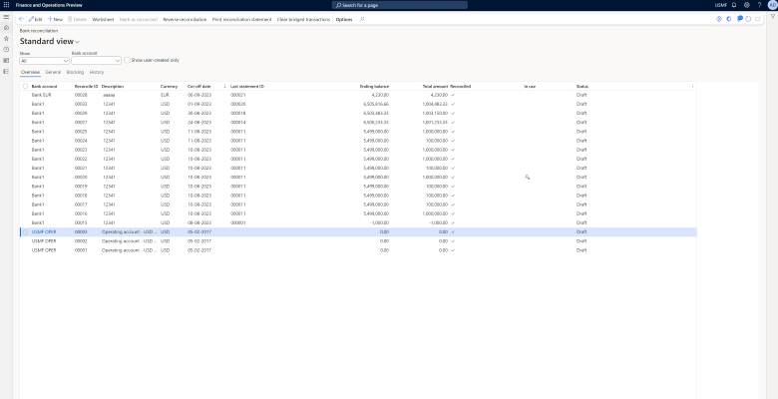778x399 pixels.
Task: Open the messages chat bubble icon
Action: tap(740, 19)
